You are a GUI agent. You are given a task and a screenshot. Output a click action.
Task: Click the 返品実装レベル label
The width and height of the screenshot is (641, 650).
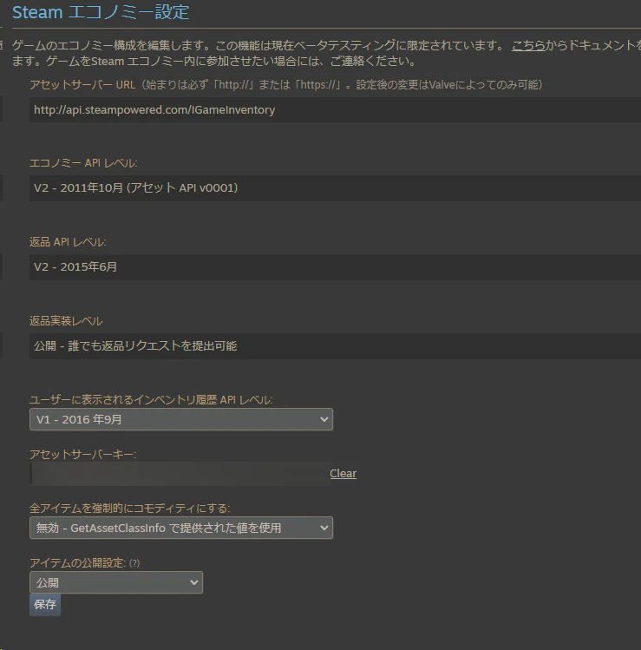pos(66,321)
